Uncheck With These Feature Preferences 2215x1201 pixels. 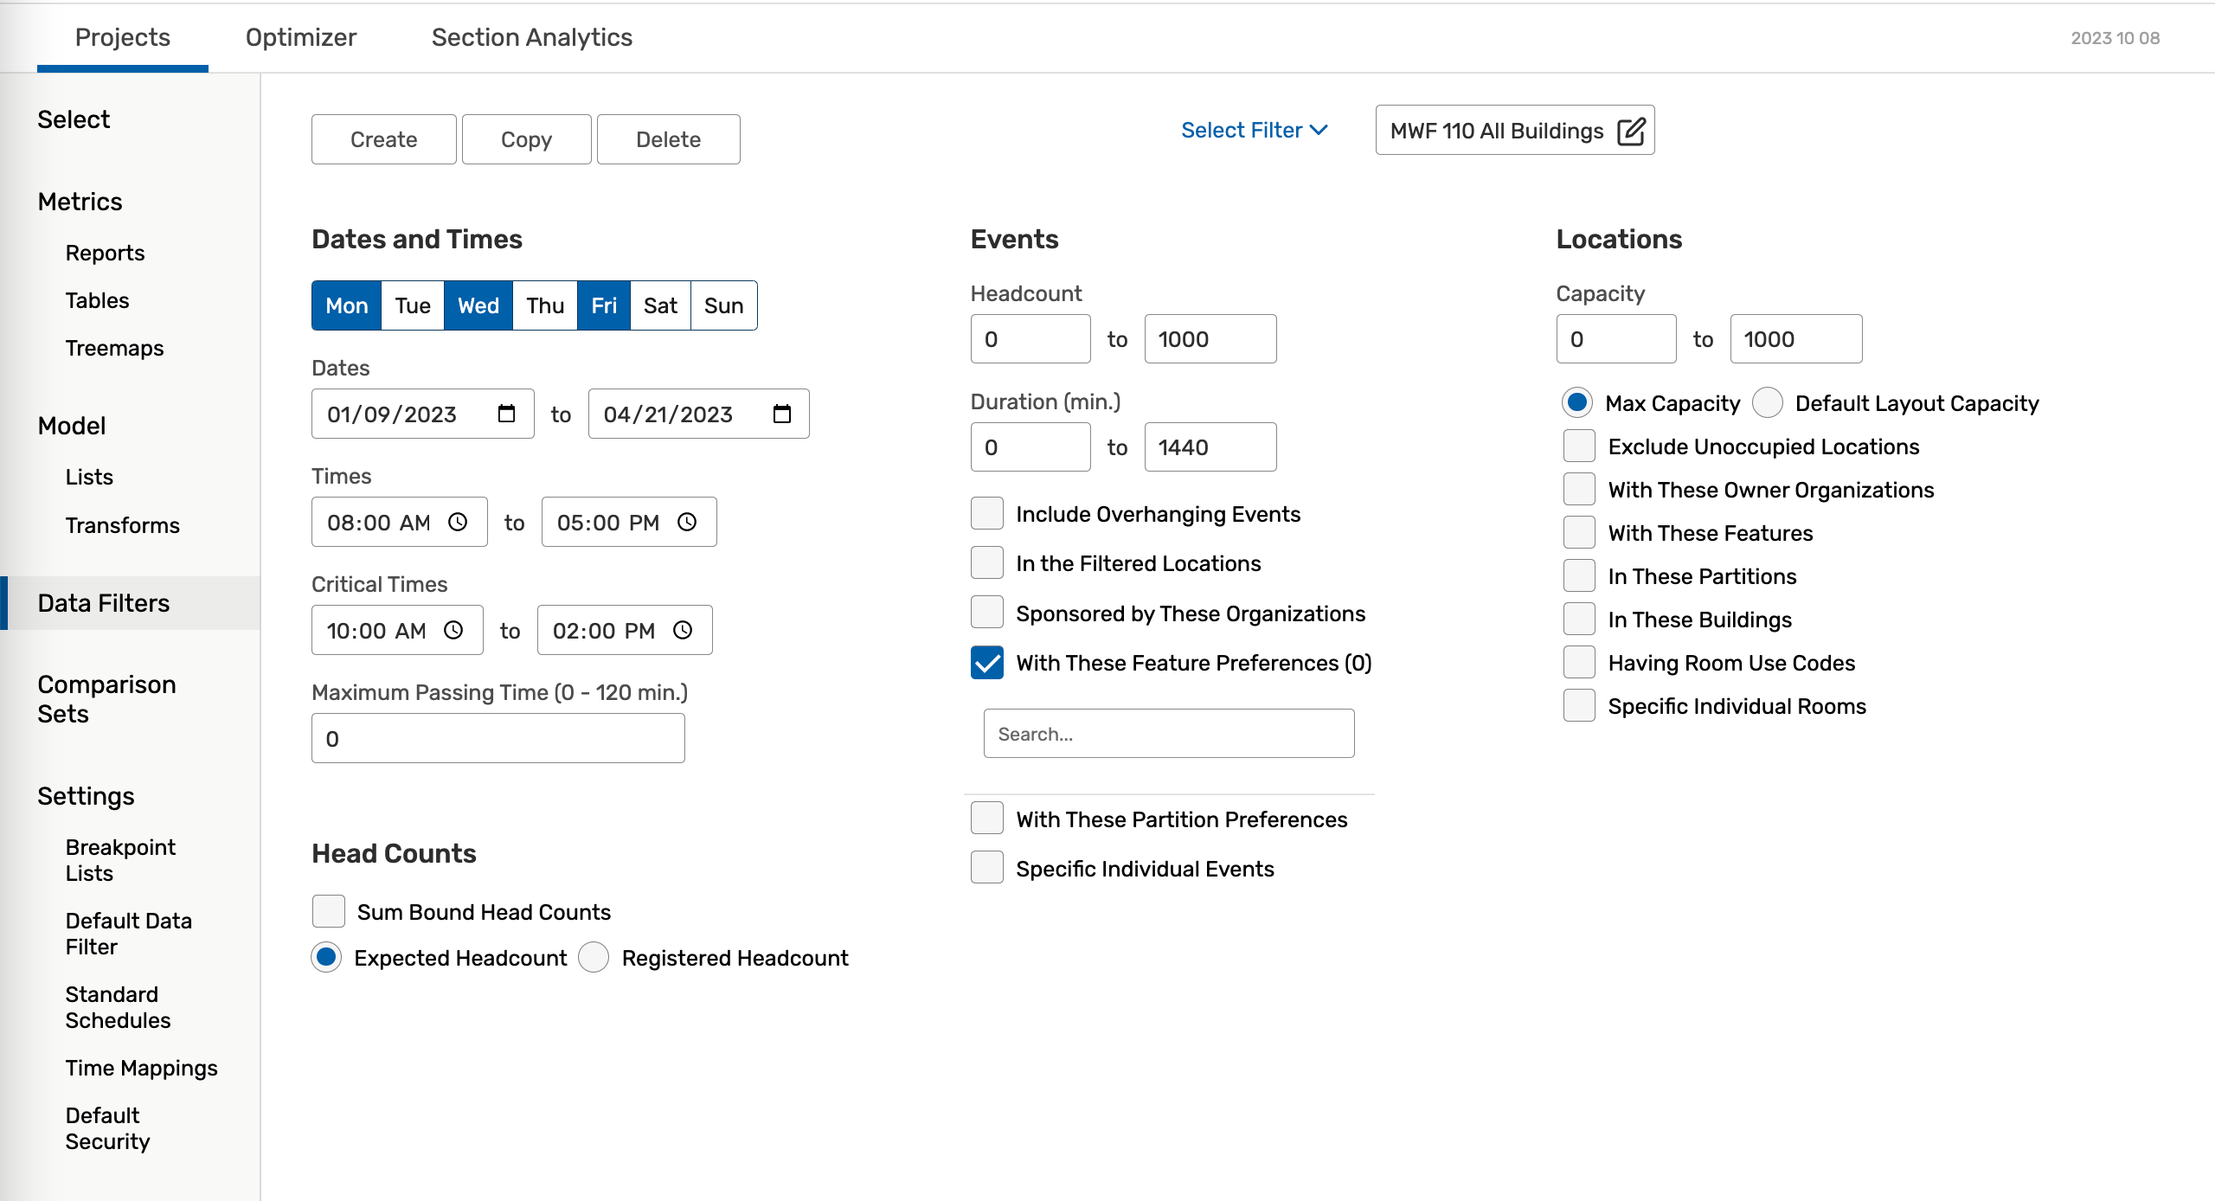(987, 663)
